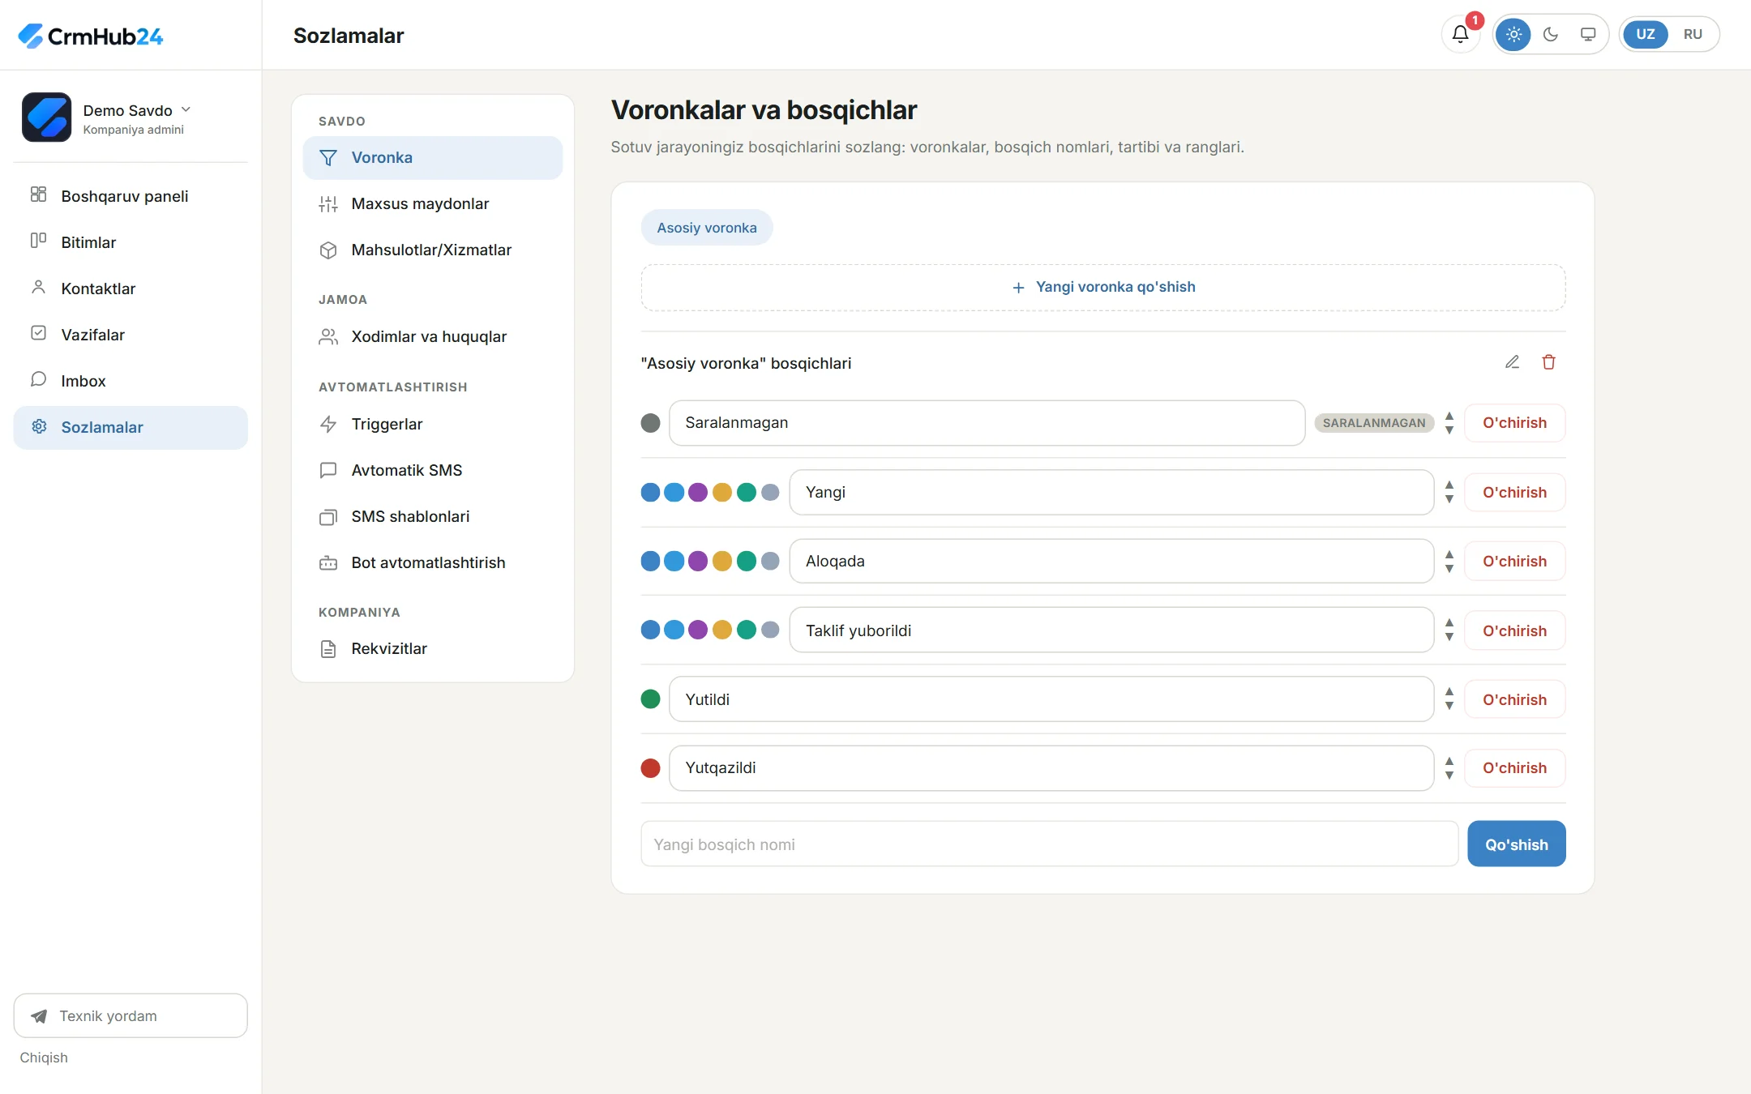Delete the Yutqazildi stage with O'chirish
This screenshot has width=1751, height=1094.
1514,767
